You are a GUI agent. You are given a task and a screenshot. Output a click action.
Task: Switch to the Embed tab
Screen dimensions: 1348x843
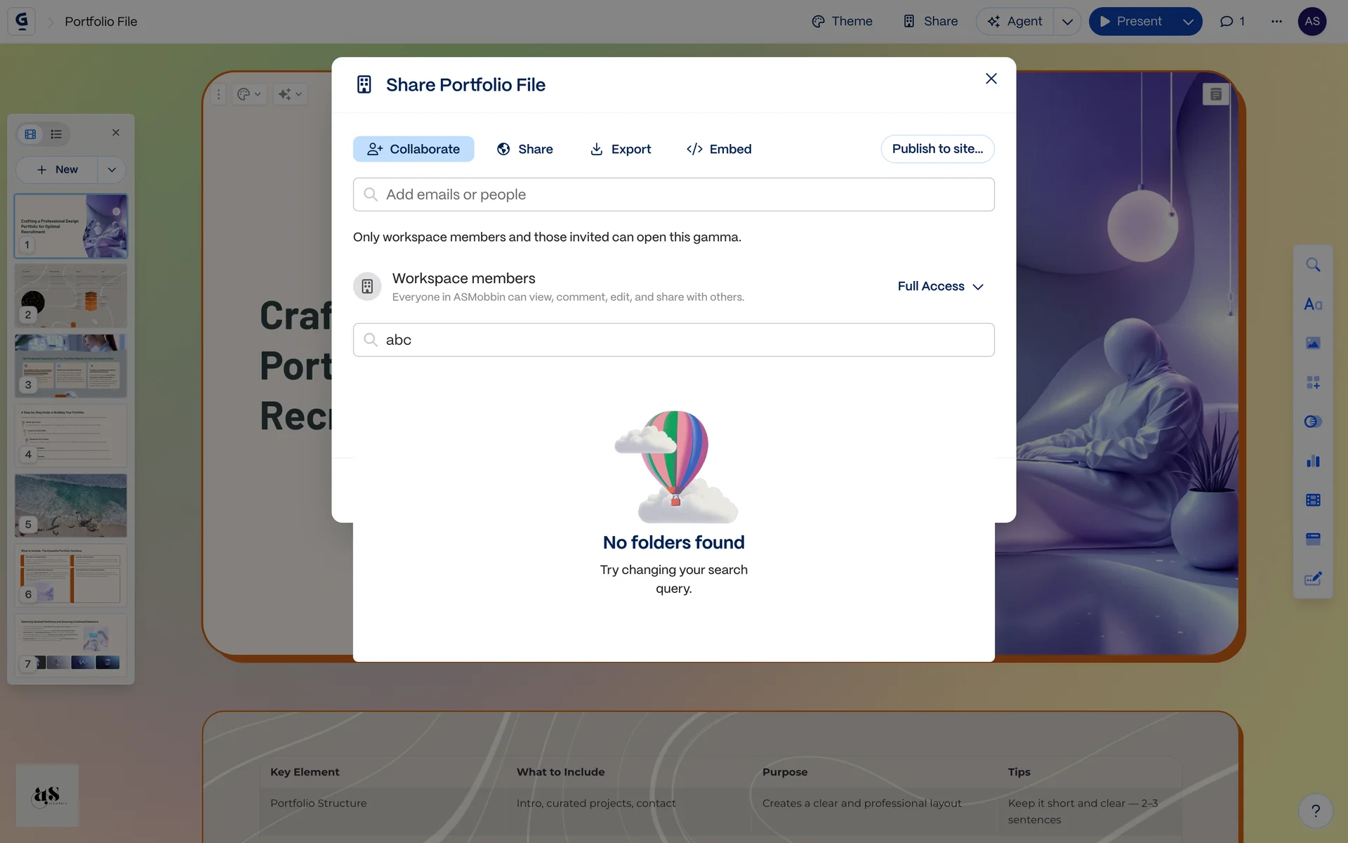(x=719, y=149)
